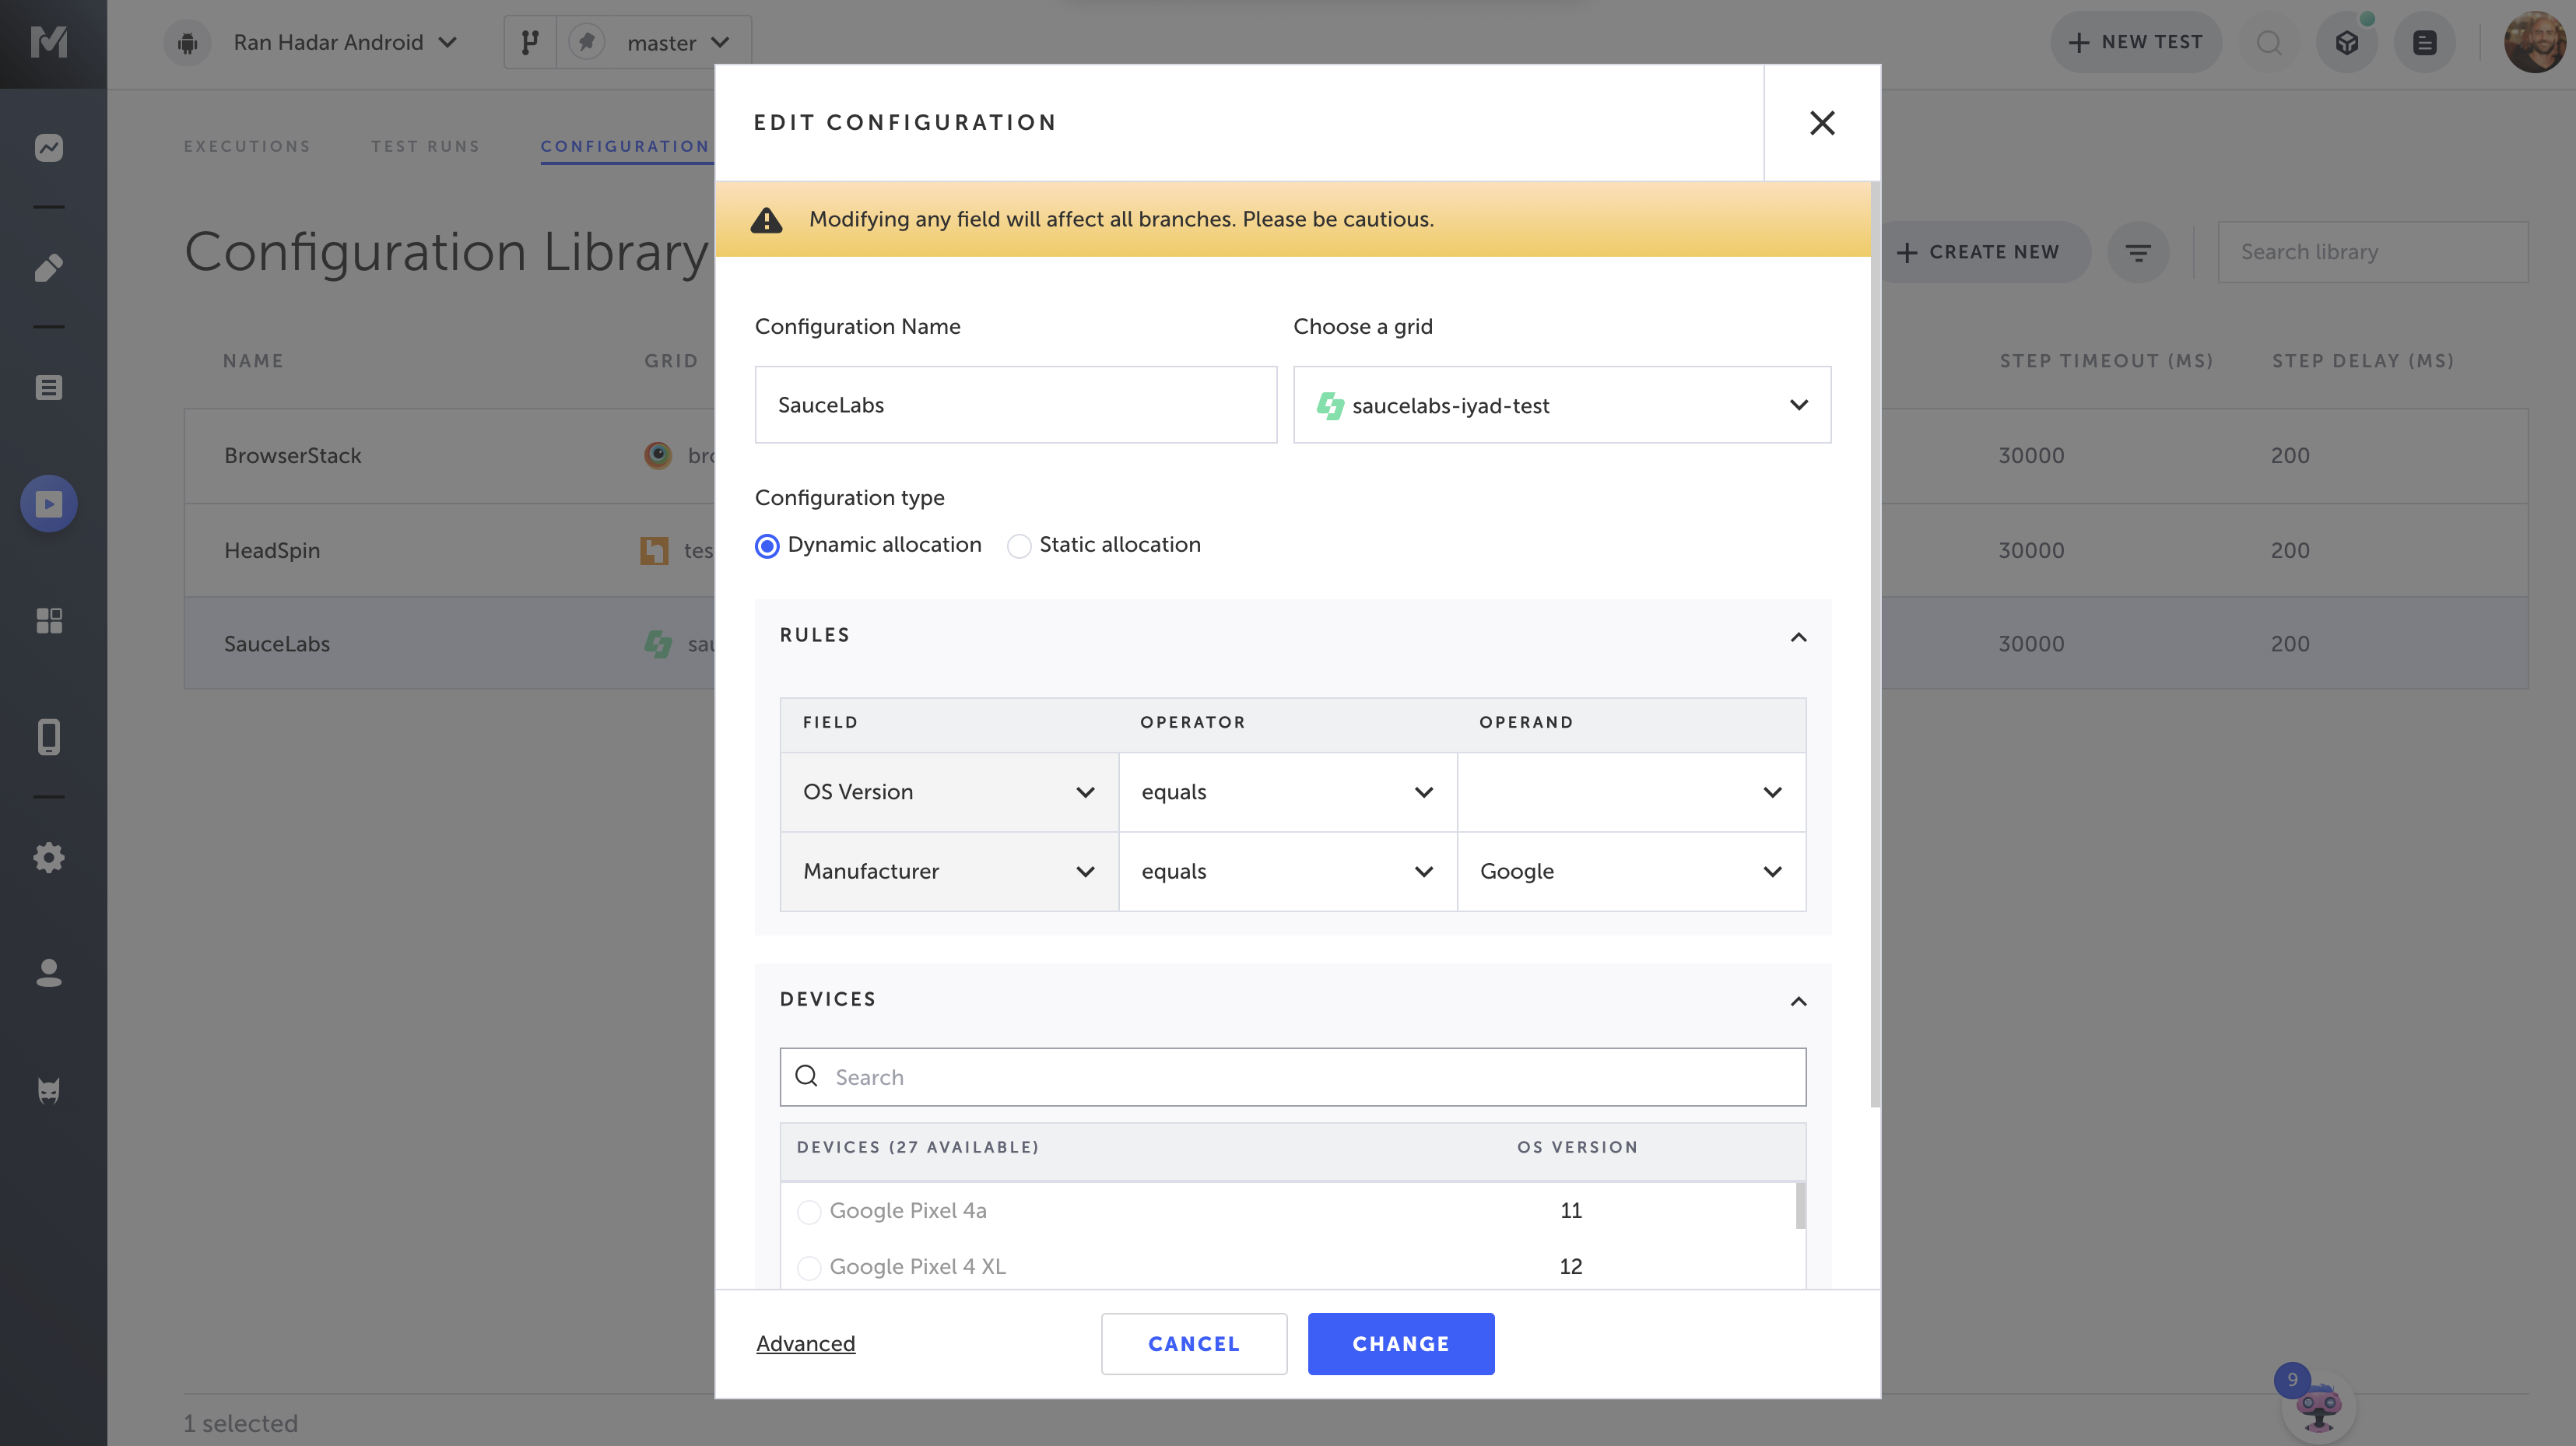
Task: Open the settings gear in sidebar
Action: (x=48, y=857)
